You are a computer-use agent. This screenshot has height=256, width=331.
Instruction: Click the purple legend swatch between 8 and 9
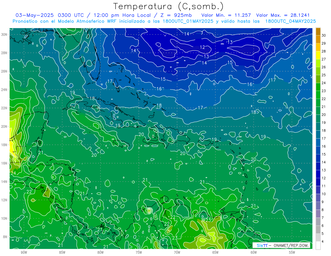pos(318,206)
